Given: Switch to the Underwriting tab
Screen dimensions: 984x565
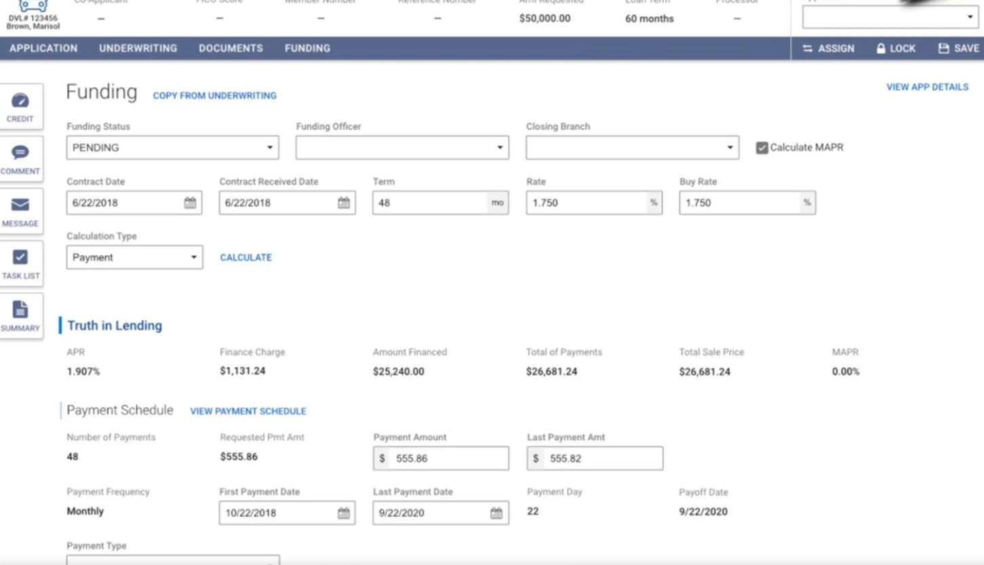Looking at the screenshot, I should (138, 49).
